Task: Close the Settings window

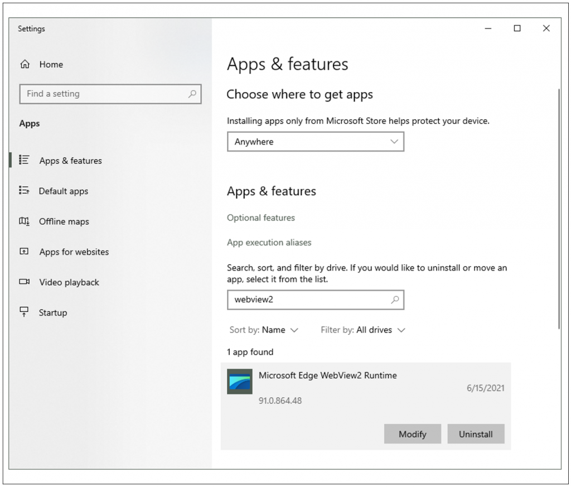Action: pyautogui.click(x=546, y=28)
